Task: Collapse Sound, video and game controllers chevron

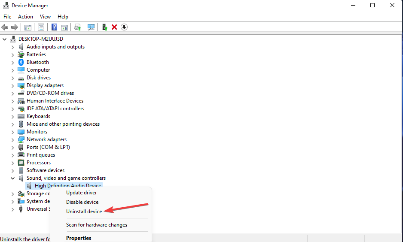Action: [x=12, y=178]
